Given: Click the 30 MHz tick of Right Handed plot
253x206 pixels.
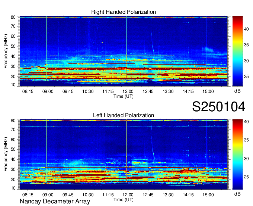Looking at the screenshot, I should (x=13, y=66).
